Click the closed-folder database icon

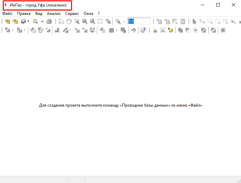click(x=15, y=21)
